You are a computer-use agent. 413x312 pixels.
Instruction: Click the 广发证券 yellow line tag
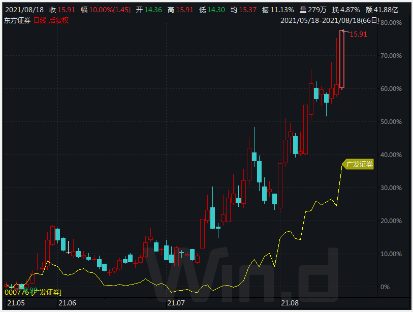[x=358, y=165]
